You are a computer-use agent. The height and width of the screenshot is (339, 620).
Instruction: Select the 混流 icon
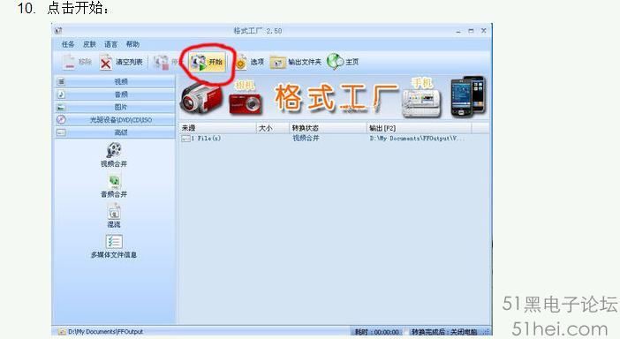pyautogui.click(x=114, y=212)
